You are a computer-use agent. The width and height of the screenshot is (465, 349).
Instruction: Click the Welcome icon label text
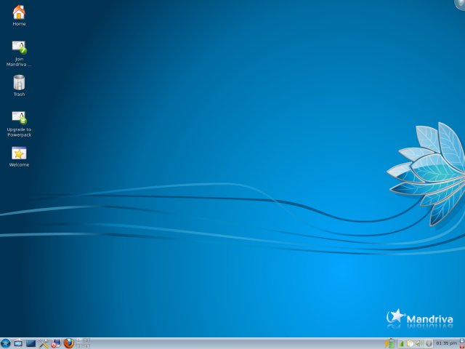point(19,165)
